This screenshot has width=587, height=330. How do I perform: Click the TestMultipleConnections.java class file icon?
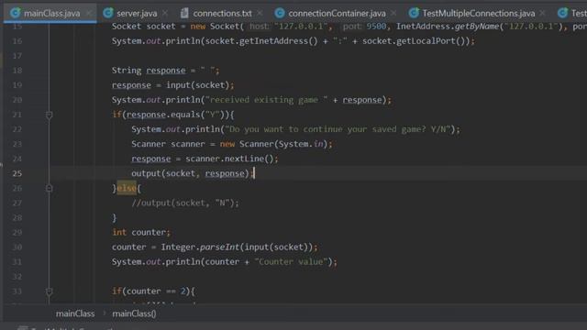pos(414,13)
